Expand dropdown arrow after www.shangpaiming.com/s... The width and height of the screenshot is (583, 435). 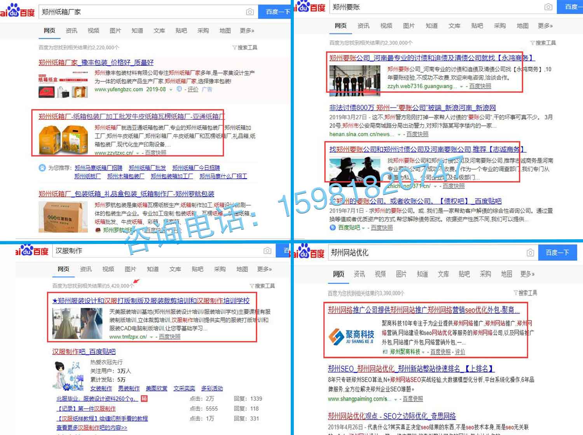pyautogui.click(x=395, y=399)
